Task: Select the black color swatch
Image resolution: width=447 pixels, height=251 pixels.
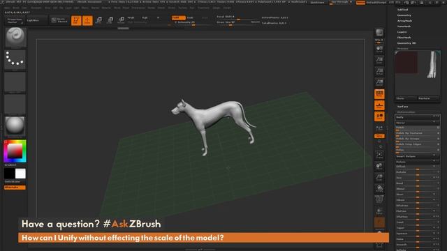Action: (9, 174)
